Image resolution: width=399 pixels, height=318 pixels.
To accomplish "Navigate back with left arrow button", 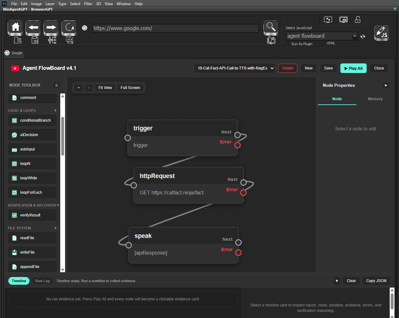I will 33,28.
